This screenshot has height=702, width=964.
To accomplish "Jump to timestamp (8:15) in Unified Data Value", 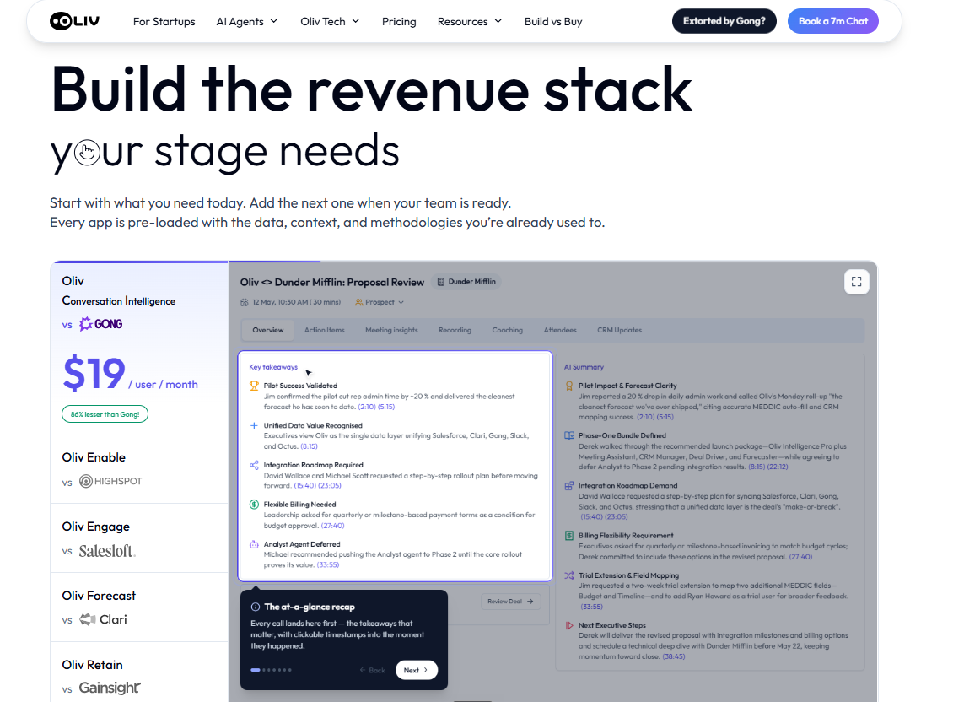I will coord(310,446).
